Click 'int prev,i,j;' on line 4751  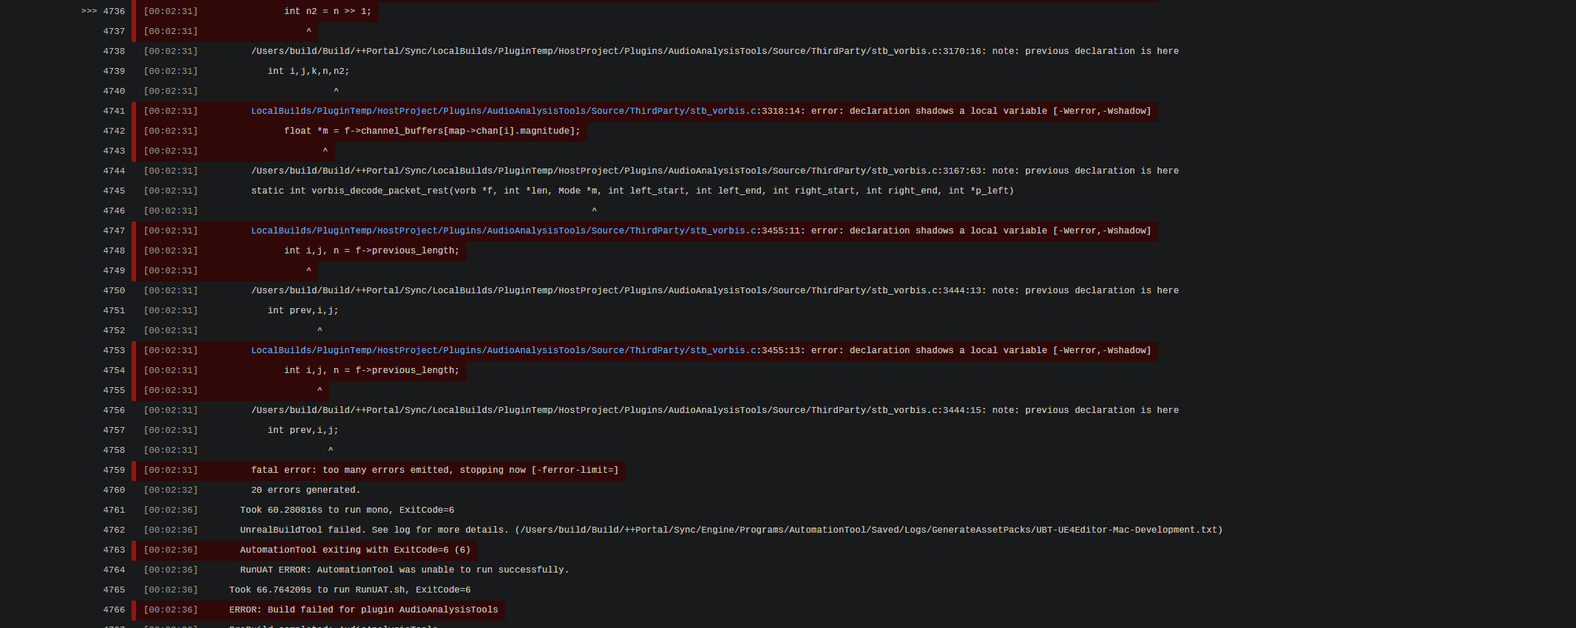point(303,310)
